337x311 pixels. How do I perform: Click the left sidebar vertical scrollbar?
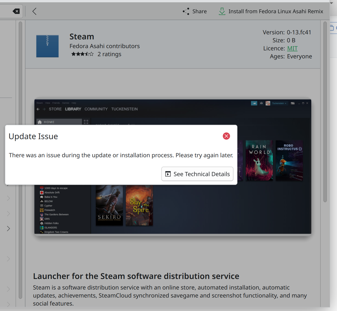pyautogui.click(x=20, y=160)
